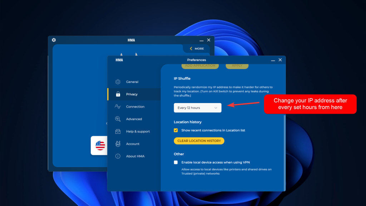Image resolution: width=366 pixels, height=206 pixels.
Task: Click the General gear icon in sidebar
Action: coord(118,82)
